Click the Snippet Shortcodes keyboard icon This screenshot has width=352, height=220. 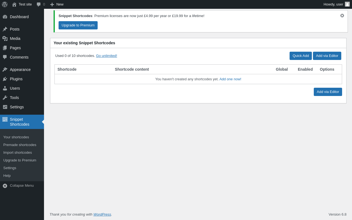pyautogui.click(x=5, y=119)
